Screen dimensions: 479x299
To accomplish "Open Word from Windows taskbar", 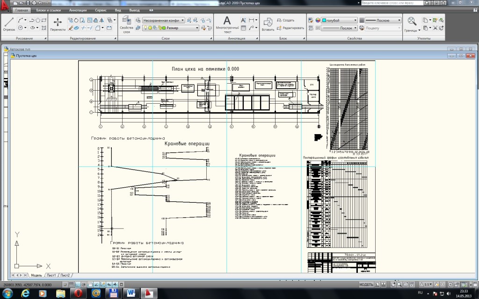I will point(131,293).
